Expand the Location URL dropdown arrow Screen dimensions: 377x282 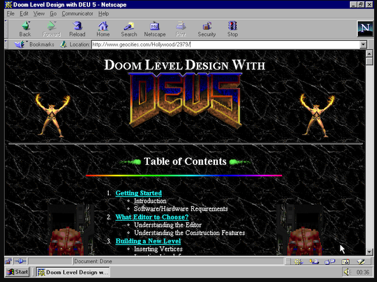pos(363,44)
